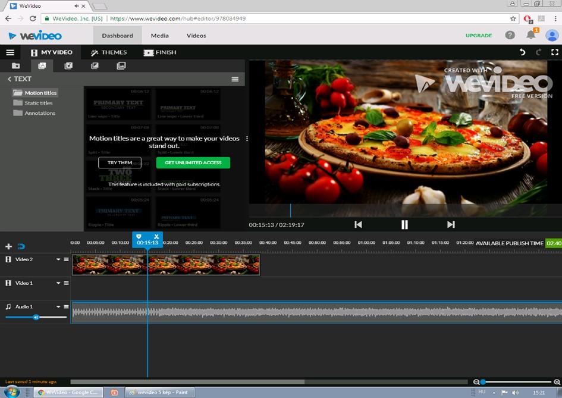The width and height of the screenshot is (562, 398).
Task: Bookmark page with star icon
Action: (x=513, y=18)
